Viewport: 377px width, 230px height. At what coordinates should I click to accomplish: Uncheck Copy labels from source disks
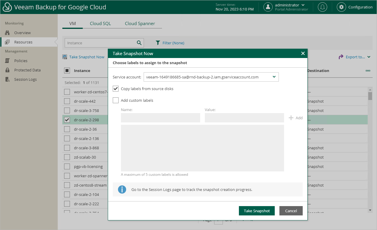[x=116, y=89]
